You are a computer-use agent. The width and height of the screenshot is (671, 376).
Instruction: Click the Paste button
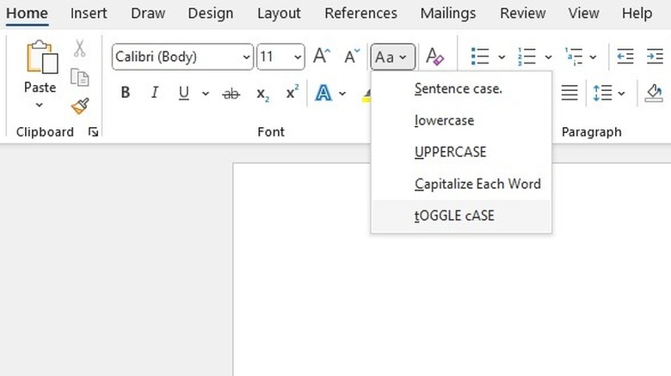coord(40,67)
